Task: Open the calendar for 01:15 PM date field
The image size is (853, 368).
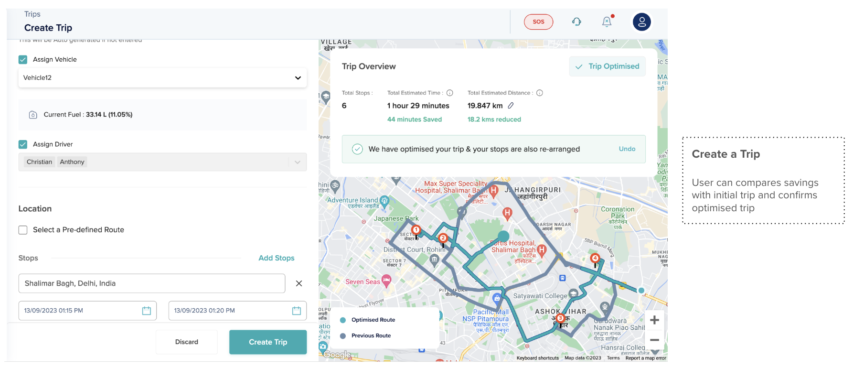Action: (x=147, y=311)
